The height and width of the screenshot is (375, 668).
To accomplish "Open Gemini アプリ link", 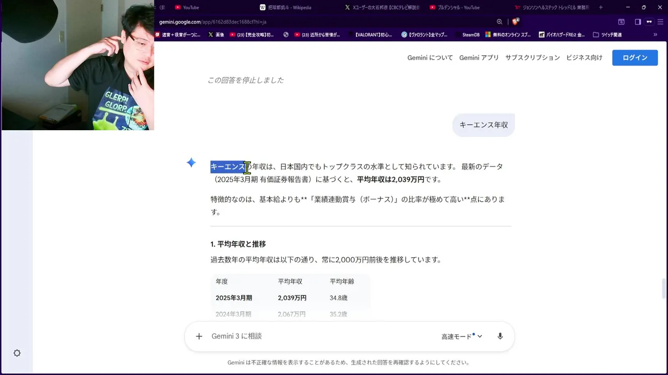I will click(x=479, y=58).
